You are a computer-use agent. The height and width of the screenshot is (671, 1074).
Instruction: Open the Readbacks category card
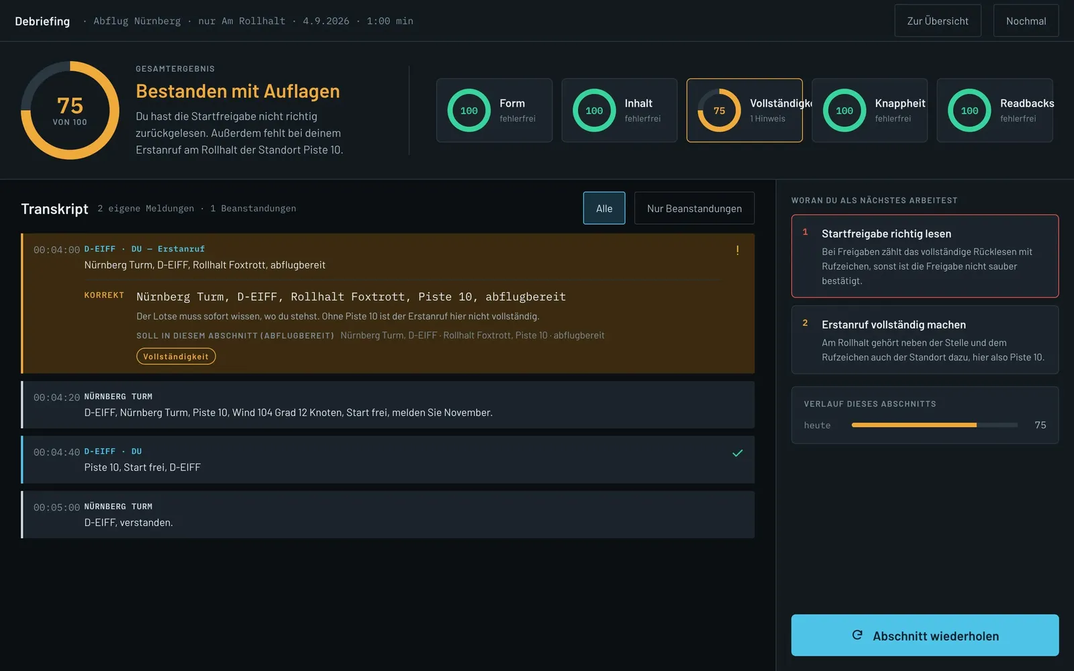coord(995,111)
